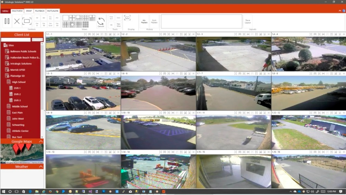346x195 pixels.
Task: Select the Fish 360 control button
Action: (x=57, y=25)
